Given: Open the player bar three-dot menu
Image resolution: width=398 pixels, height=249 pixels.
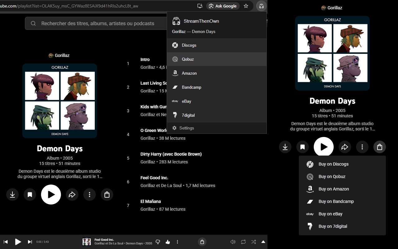Looking at the screenshot, I should point(178,242).
